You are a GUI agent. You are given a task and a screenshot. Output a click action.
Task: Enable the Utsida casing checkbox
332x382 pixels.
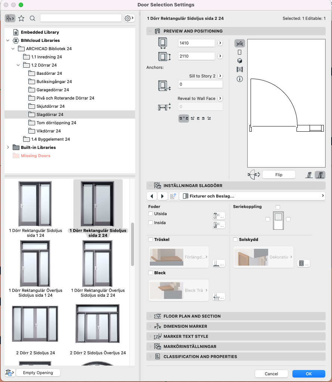coord(151,214)
